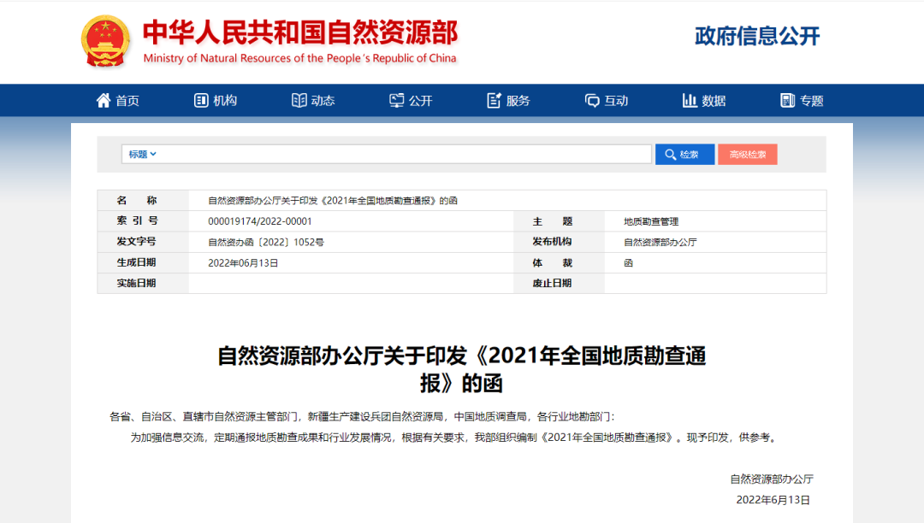The height and width of the screenshot is (523, 924).
Task: Open the 数据 navigation menu item
Action: point(714,101)
